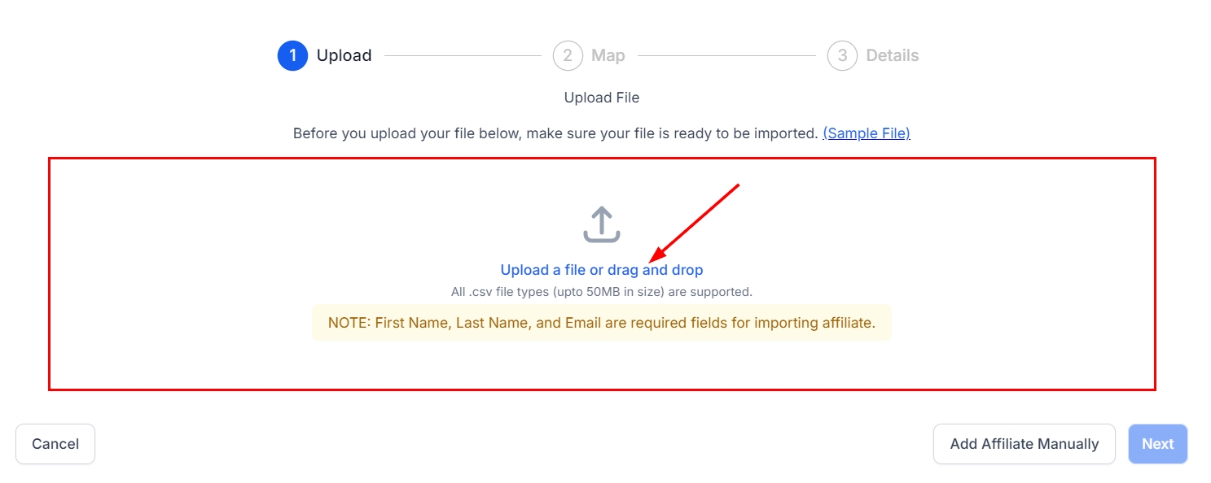Click progress line between Upload and Map
Image resolution: width=1211 pixels, height=483 pixels.
coord(463,56)
